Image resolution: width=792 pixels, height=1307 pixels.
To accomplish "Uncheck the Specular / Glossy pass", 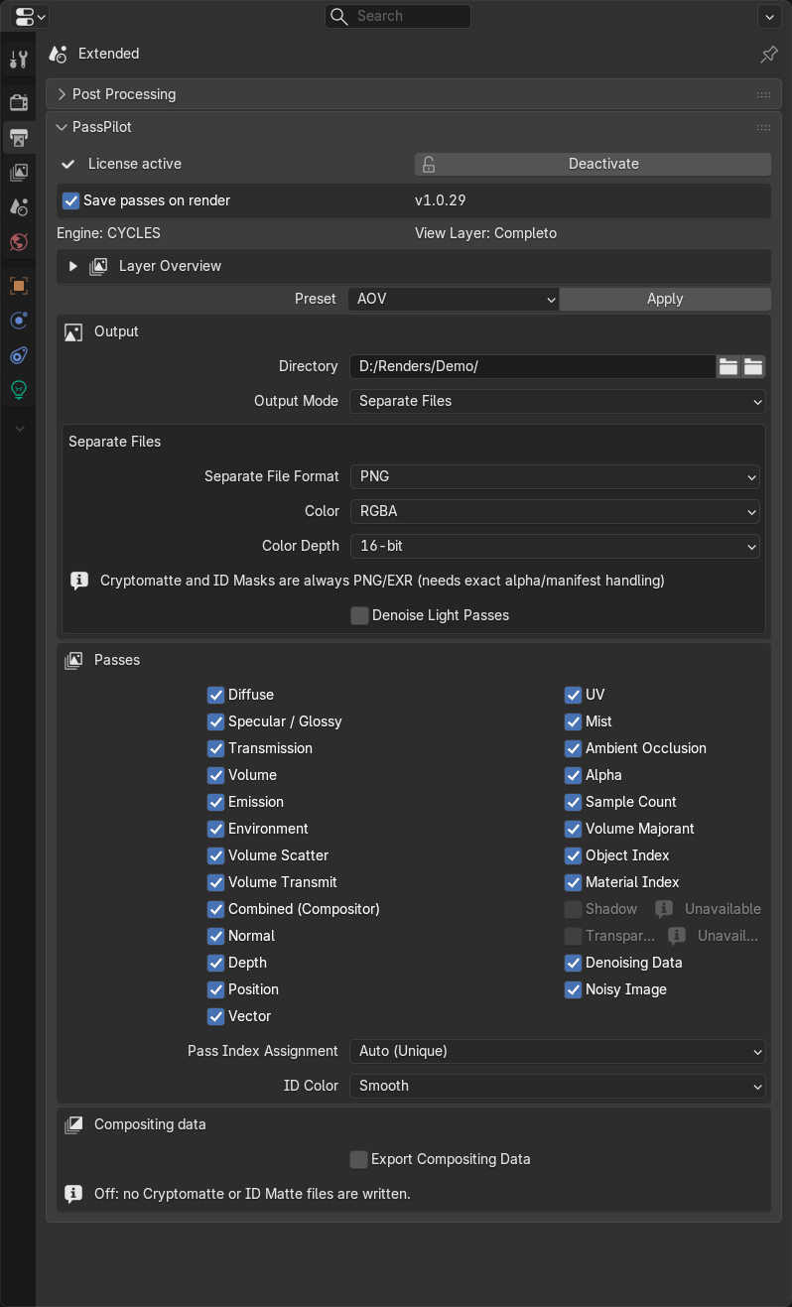I will [x=215, y=721].
